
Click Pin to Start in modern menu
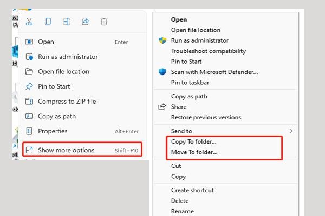(54, 86)
